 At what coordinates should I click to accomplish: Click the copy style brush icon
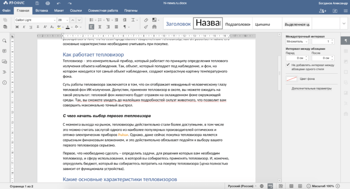point(146,27)
